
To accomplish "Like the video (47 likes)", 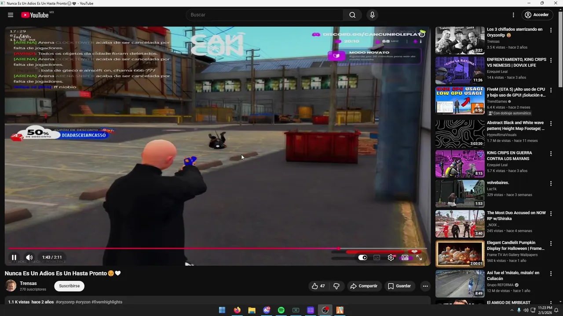I will point(318,286).
